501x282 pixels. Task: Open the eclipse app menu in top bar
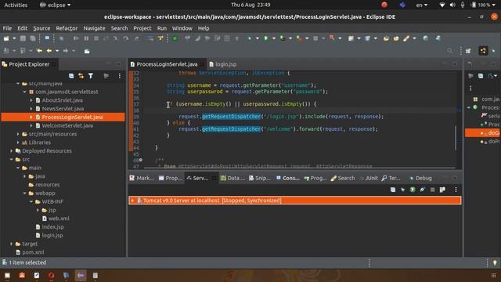pyautogui.click(x=55, y=5)
